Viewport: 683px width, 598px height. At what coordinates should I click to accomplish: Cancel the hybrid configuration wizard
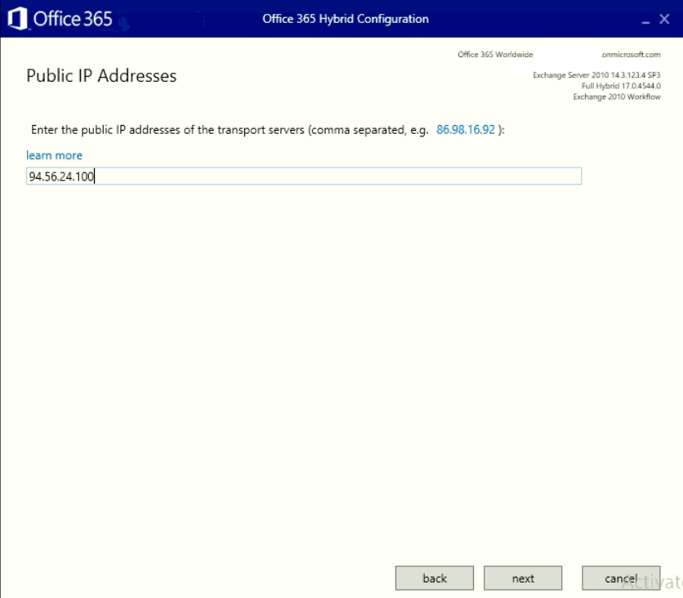coord(621,578)
